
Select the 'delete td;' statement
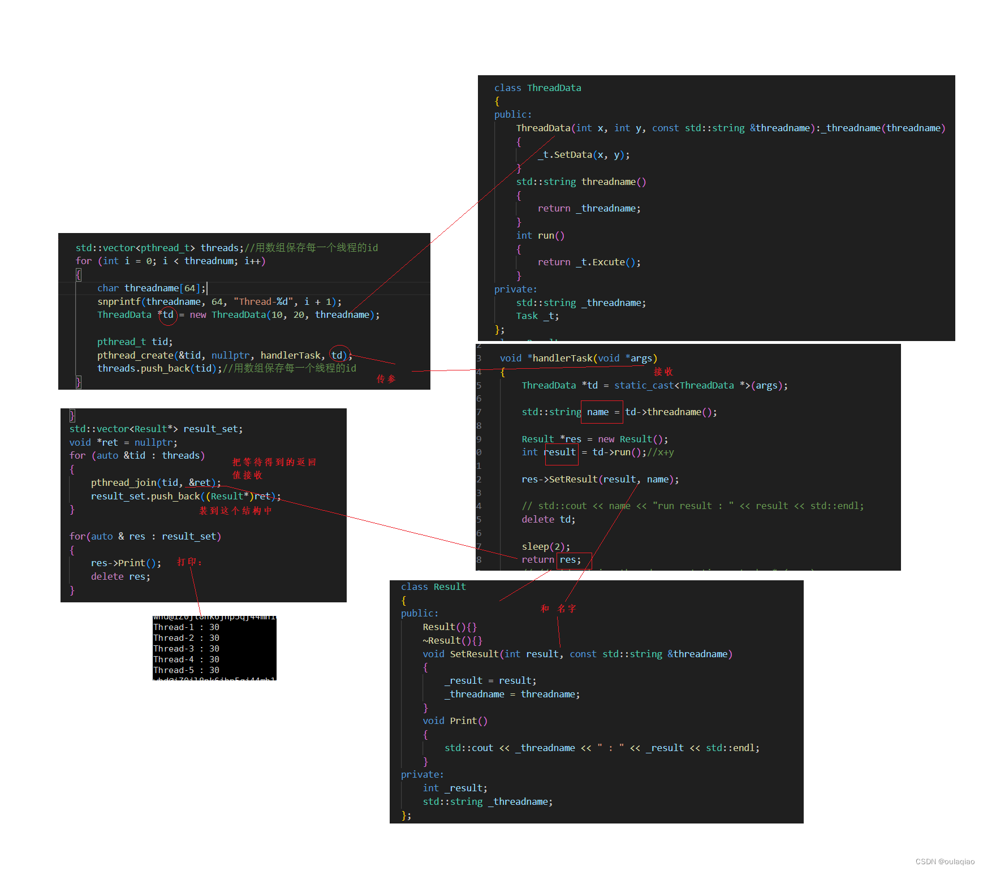tap(549, 519)
